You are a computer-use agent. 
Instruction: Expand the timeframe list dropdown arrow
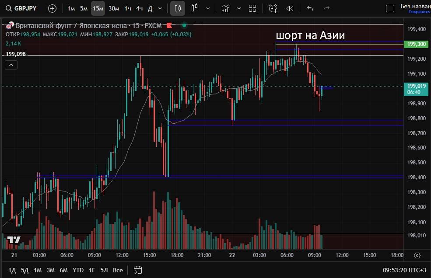coord(160,8)
